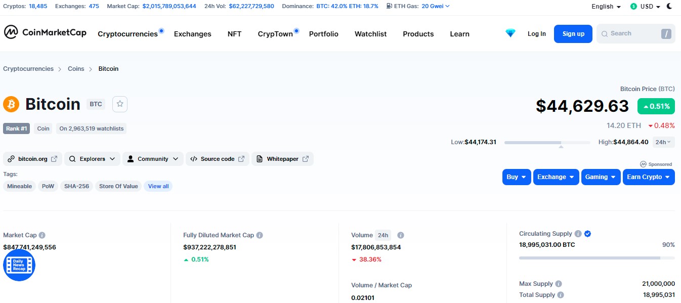Click the ETH Gas pump icon
Image resolution: width=681 pixels, height=303 pixels.
tap(389, 6)
